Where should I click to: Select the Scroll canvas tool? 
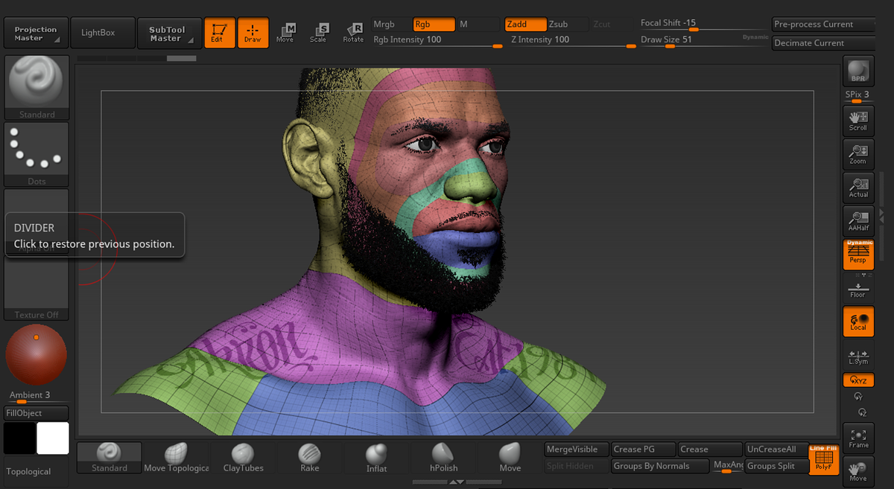click(x=858, y=121)
